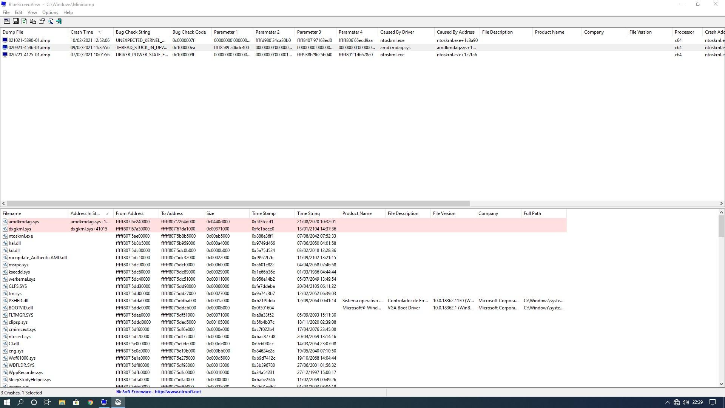Sort lower pane by Address In Stack header

91,213
